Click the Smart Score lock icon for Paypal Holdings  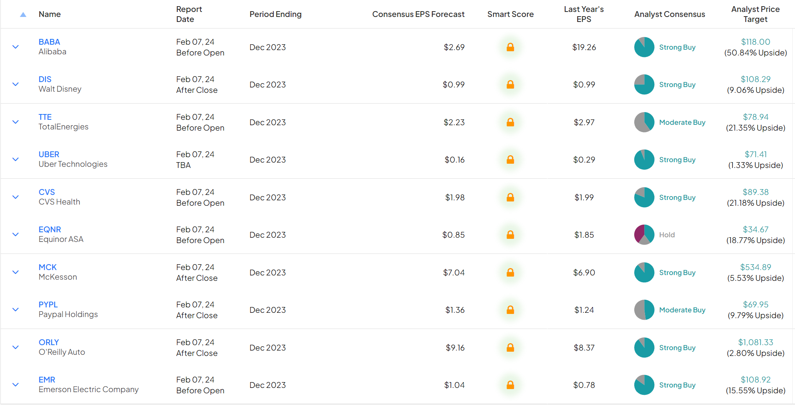pos(510,310)
